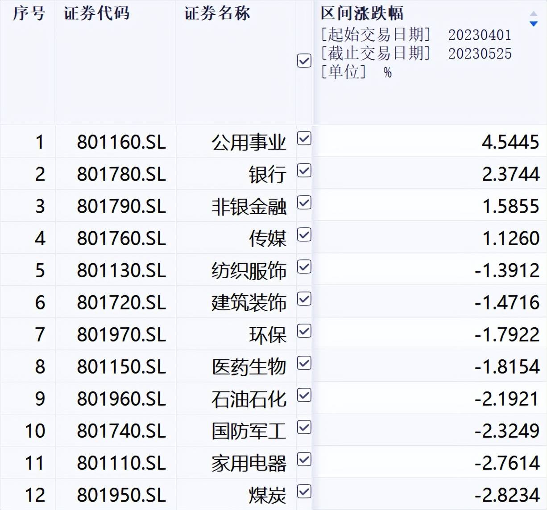Click the name cell 煤炭
Image resolution: width=547 pixels, height=510 pixels.
tap(268, 495)
